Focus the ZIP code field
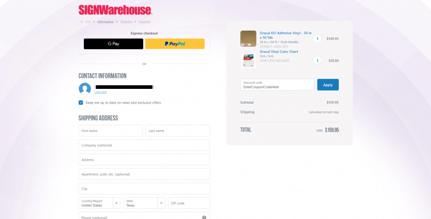Image resolution: width=431 pixels, height=219 pixels. tap(189, 203)
